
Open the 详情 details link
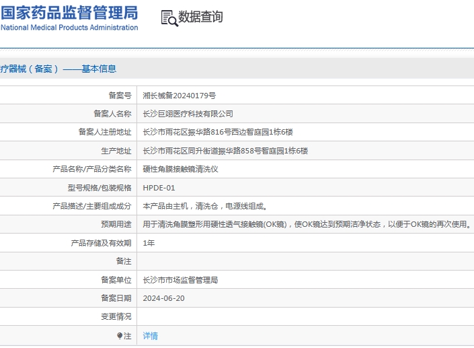pyautogui.click(x=150, y=336)
